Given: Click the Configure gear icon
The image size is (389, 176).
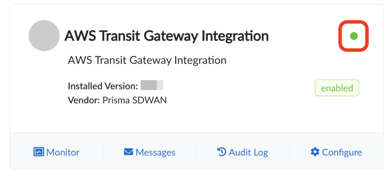Looking at the screenshot, I should click(x=315, y=152).
